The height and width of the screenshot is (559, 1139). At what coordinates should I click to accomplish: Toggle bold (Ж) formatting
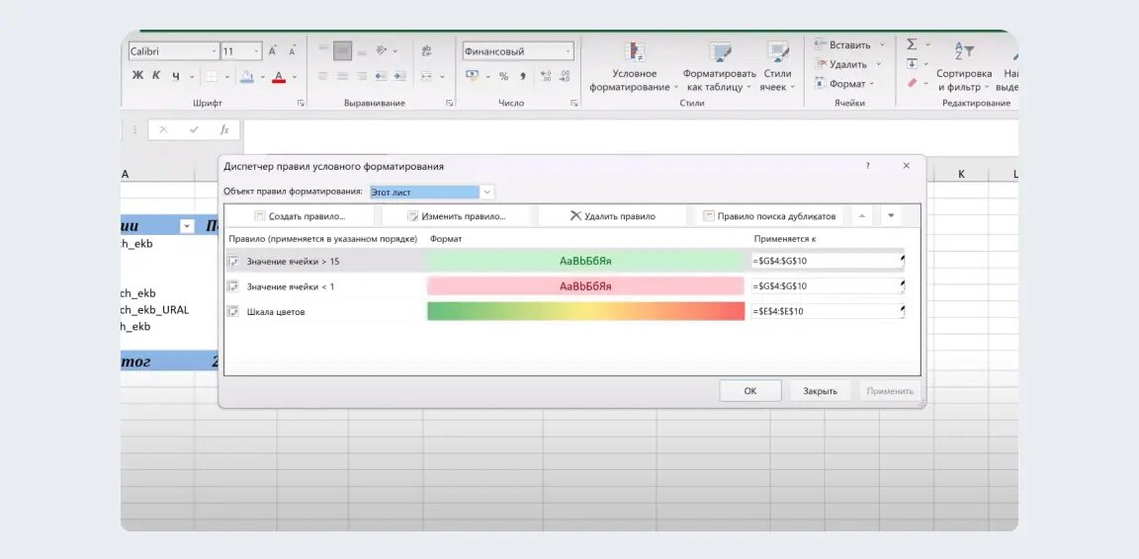(x=137, y=76)
